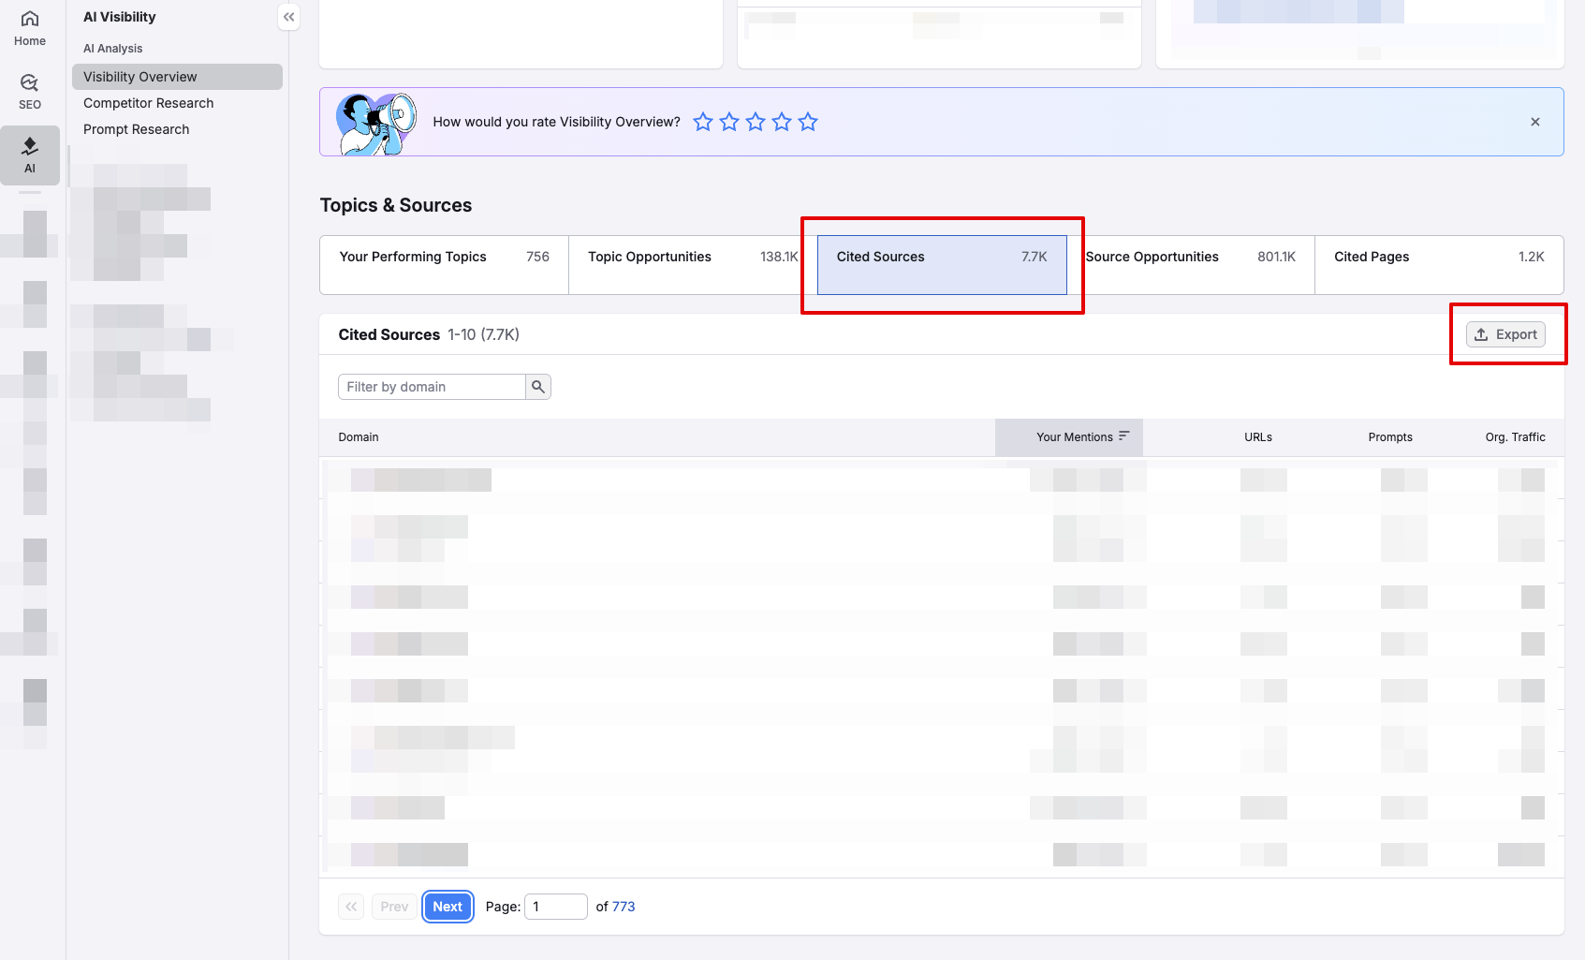Switch to Cited Pages tab
1585x960 pixels.
pos(1439,265)
